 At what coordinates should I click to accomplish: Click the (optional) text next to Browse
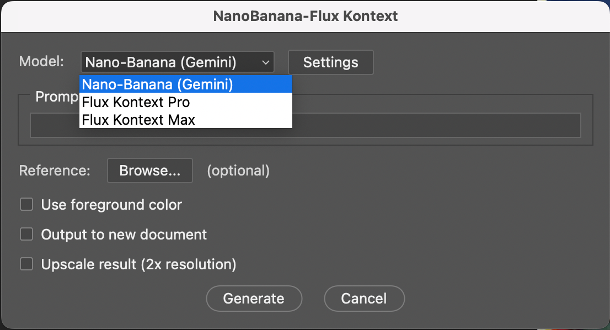pyautogui.click(x=238, y=171)
